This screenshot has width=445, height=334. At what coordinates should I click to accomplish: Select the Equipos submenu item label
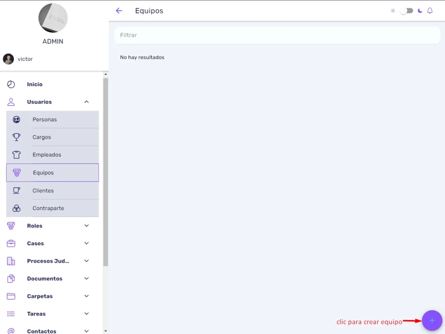(x=43, y=173)
